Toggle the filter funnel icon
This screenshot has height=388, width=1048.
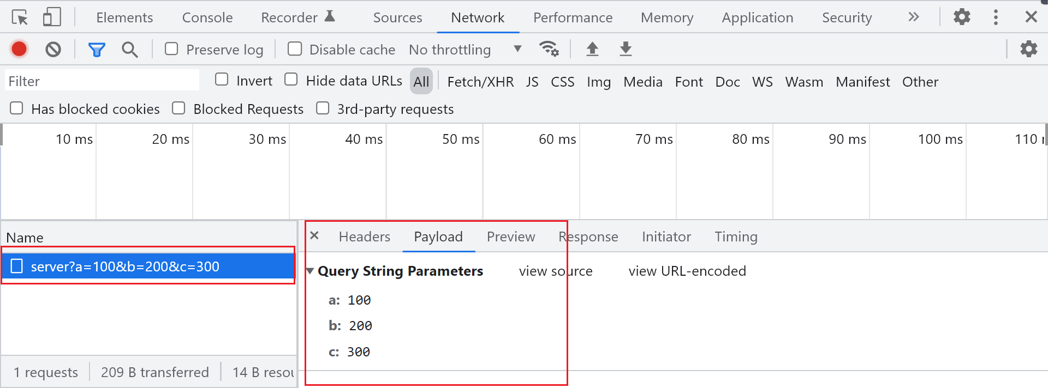(97, 50)
